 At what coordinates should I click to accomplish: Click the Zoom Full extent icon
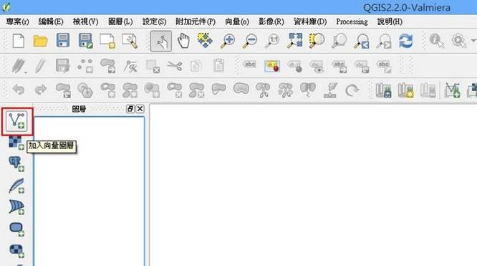pos(294,41)
